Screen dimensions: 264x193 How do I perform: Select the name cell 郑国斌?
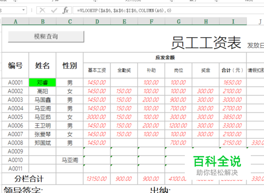[42, 143]
